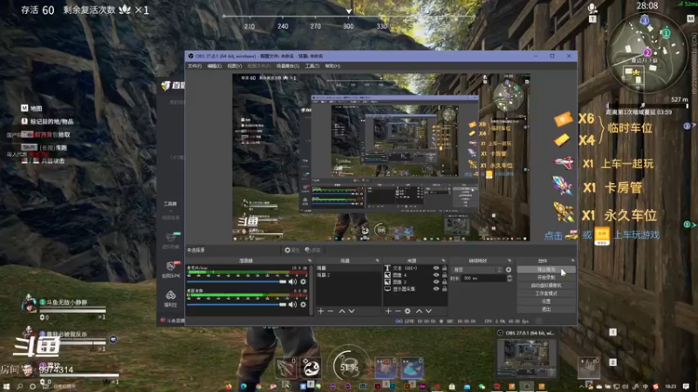Open the 编辑(E) menu in OBS

pyautogui.click(x=214, y=66)
